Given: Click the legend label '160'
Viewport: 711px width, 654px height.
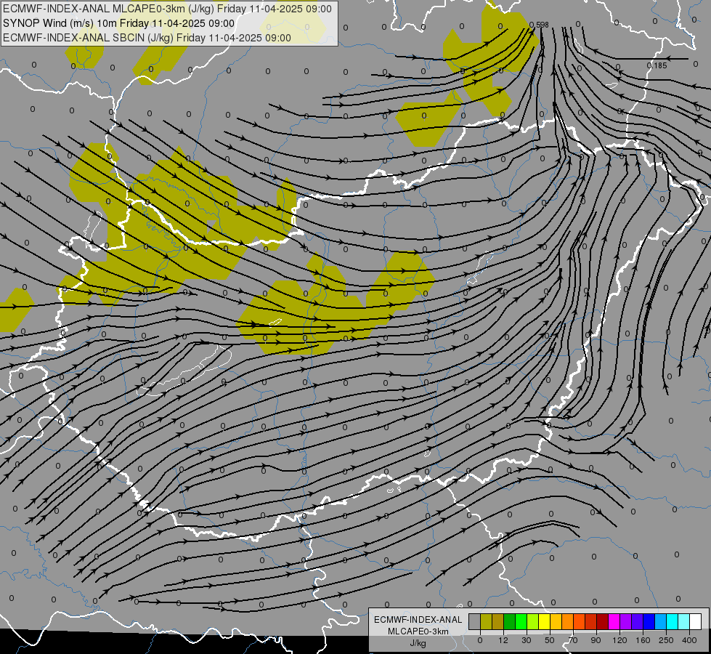Looking at the screenshot, I should (643, 640).
